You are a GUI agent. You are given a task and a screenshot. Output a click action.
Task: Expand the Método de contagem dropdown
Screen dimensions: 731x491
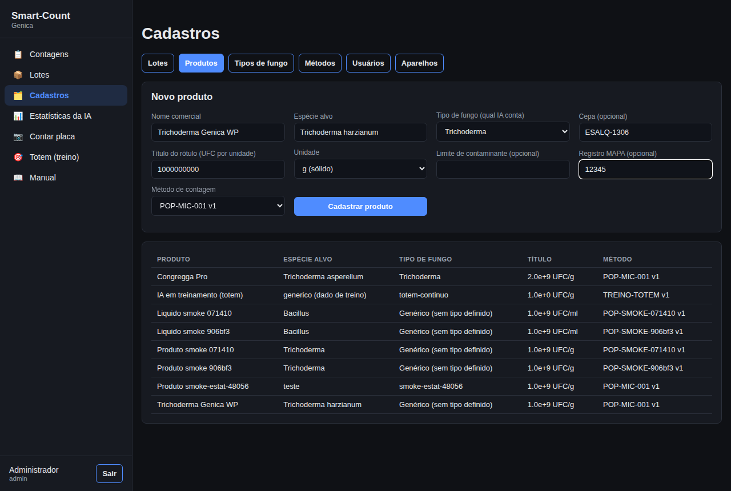(218, 206)
